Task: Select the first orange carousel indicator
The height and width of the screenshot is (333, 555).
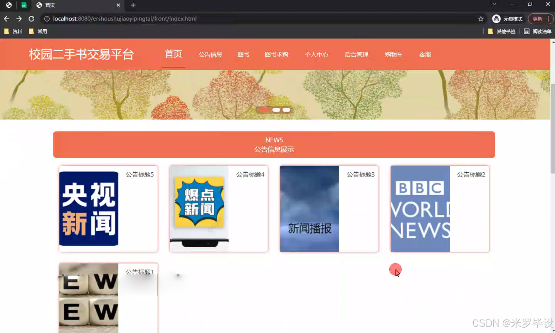Action: click(x=264, y=110)
